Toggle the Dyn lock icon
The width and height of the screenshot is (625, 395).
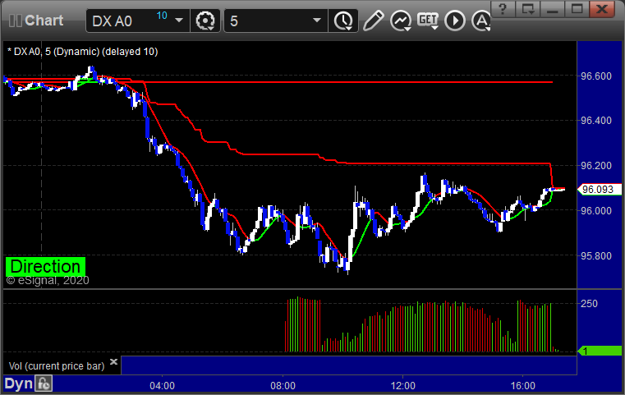click(44, 384)
